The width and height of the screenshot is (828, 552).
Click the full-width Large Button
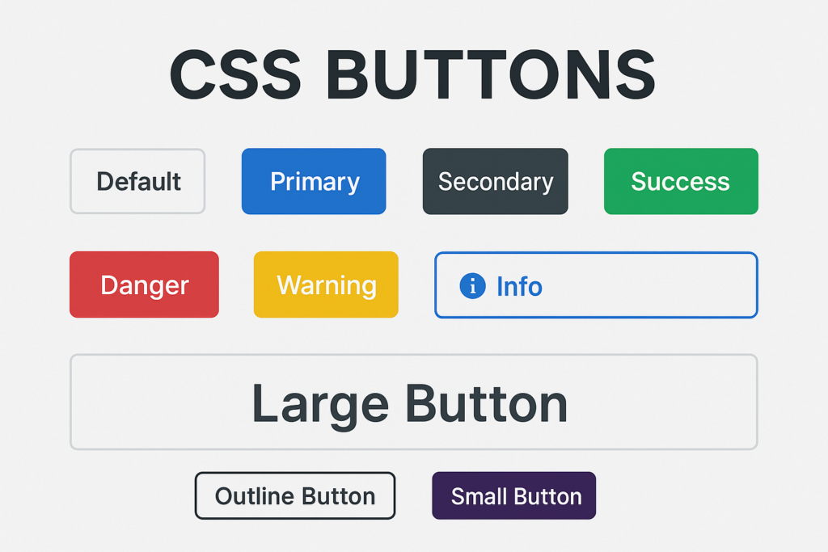tap(414, 402)
